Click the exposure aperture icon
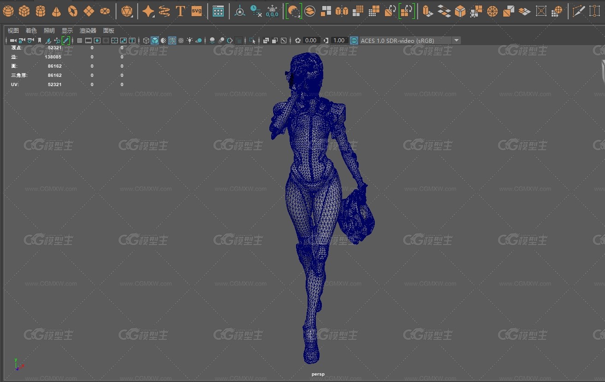 tap(298, 41)
